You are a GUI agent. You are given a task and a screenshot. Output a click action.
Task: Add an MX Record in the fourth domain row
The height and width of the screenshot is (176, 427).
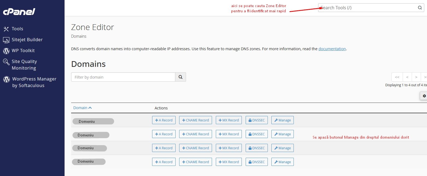(229, 162)
